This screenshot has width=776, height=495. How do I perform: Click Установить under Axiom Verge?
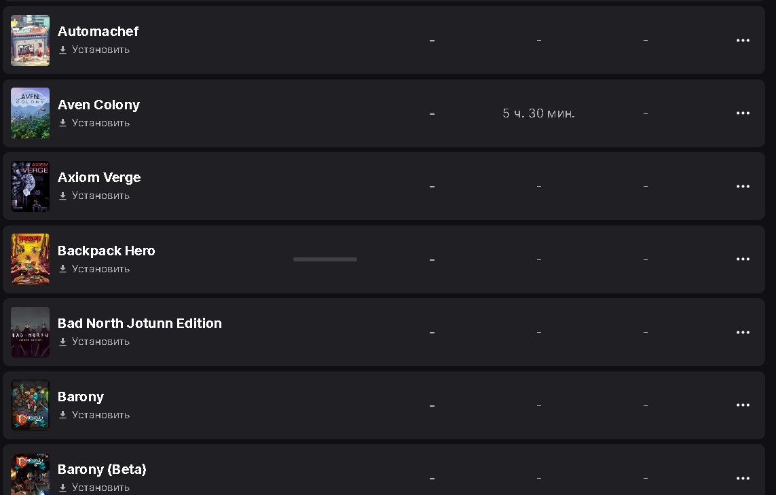click(100, 196)
